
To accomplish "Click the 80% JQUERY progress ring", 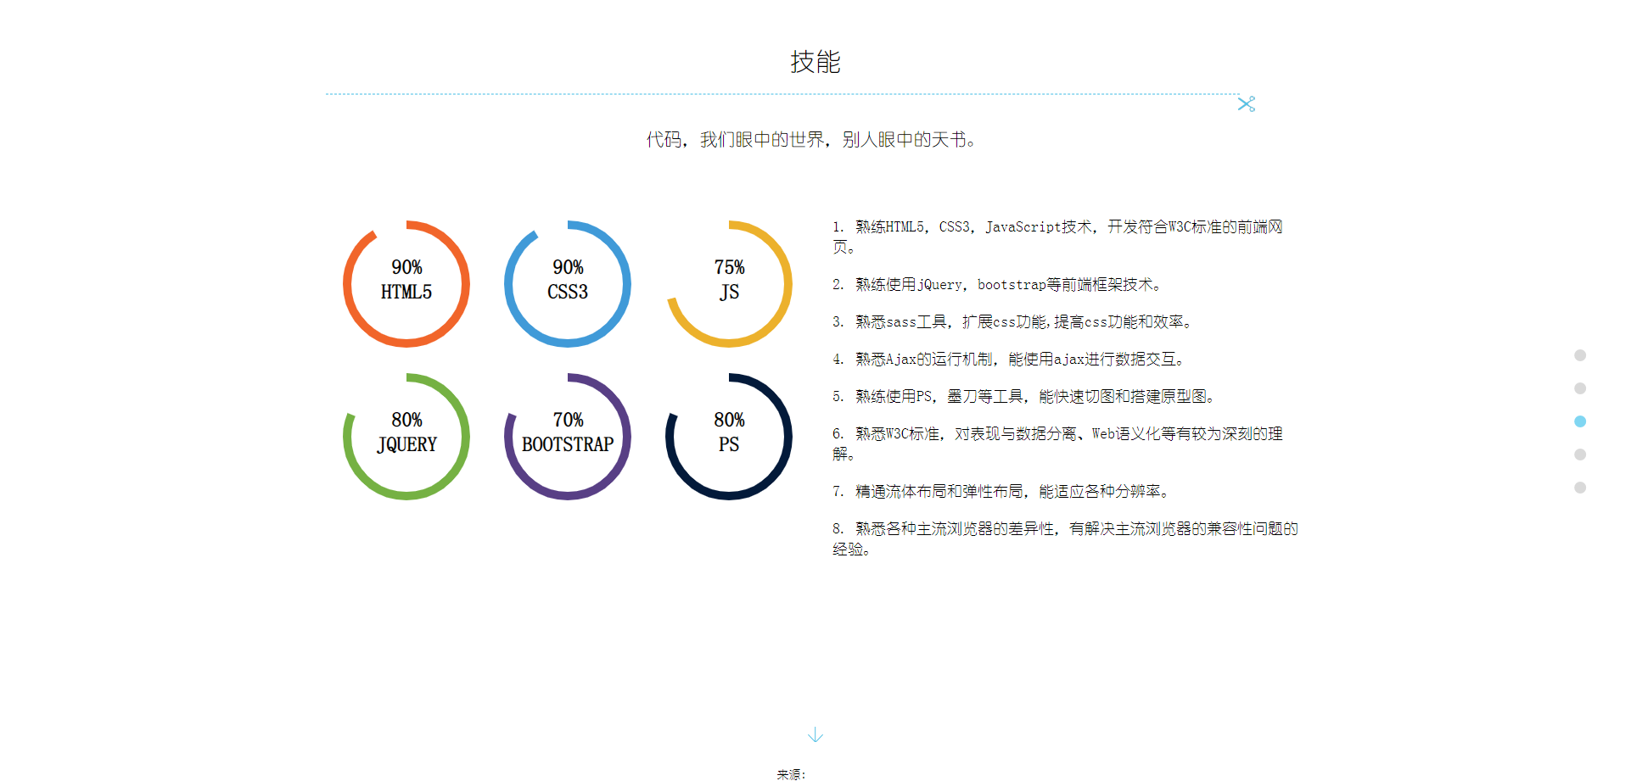I will pyautogui.click(x=406, y=437).
